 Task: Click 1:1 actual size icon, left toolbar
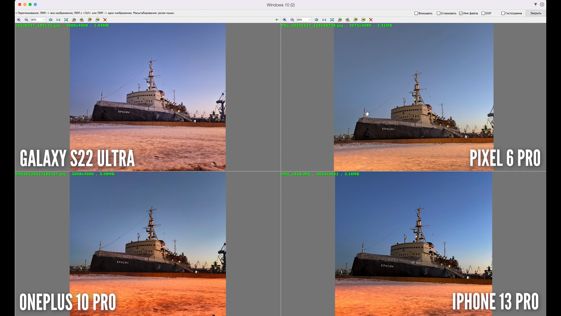tap(58, 20)
